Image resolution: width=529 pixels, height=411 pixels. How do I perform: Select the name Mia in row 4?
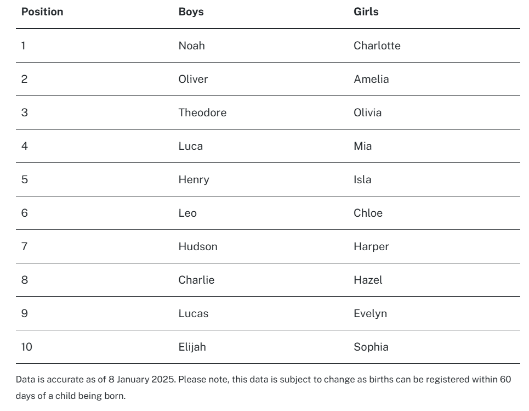point(363,146)
